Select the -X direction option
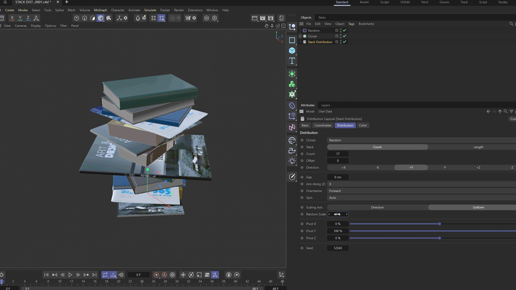The height and width of the screenshot is (290, 516). [377, 167]
